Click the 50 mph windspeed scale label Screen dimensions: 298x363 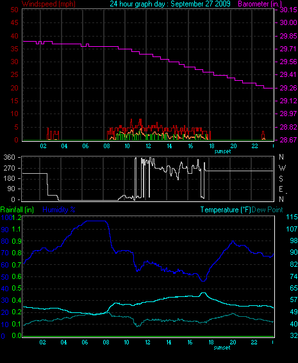pyautogui.click(x=14, y=10)
